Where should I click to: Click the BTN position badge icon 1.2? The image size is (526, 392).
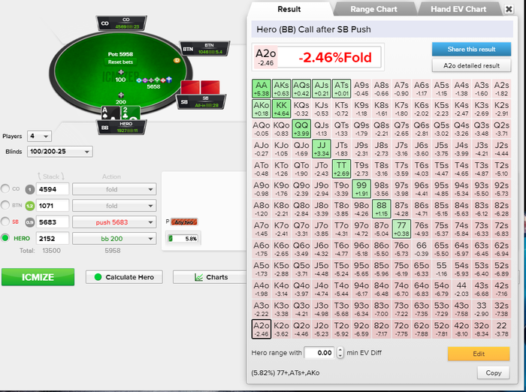pos(30,206)
